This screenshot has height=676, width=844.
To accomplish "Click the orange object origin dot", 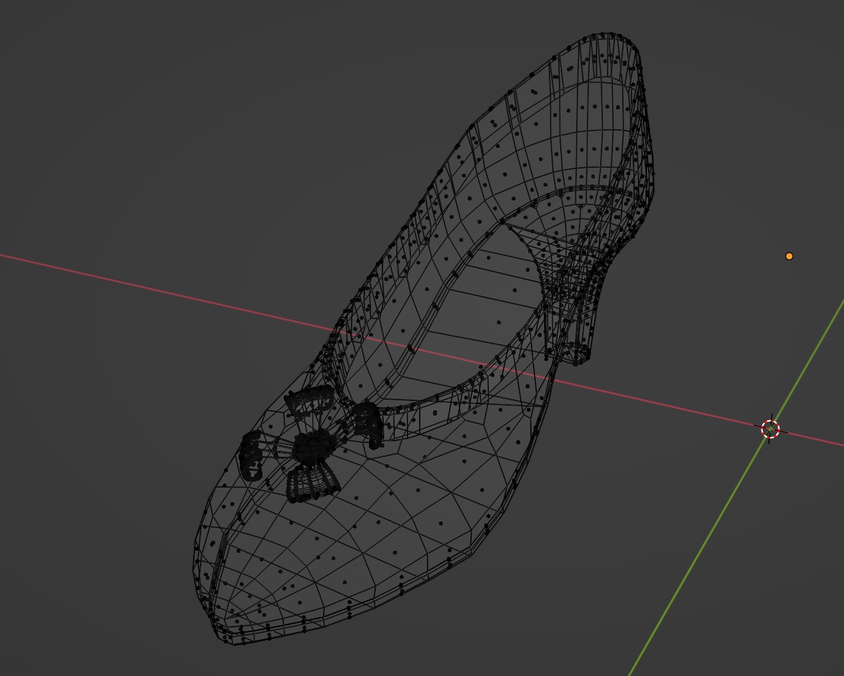I will click(x=789, y=256).
